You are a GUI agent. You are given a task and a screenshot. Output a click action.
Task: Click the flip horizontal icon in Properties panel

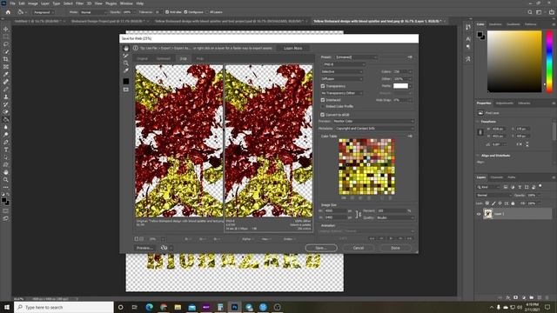pos(519,144)
